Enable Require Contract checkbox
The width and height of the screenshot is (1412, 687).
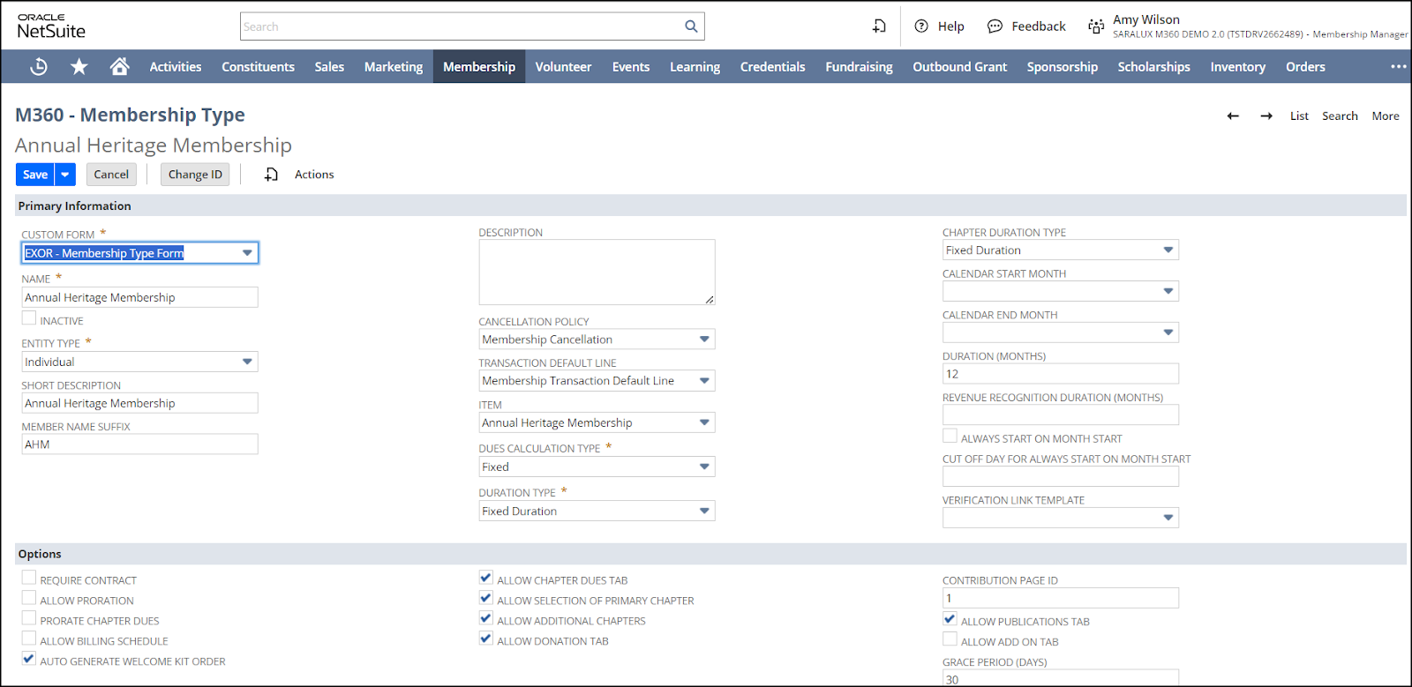tap(29, 579)
